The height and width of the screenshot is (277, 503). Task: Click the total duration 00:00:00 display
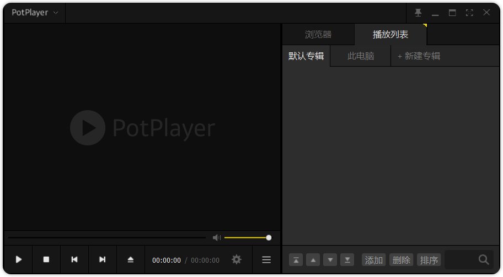(205, 260)
